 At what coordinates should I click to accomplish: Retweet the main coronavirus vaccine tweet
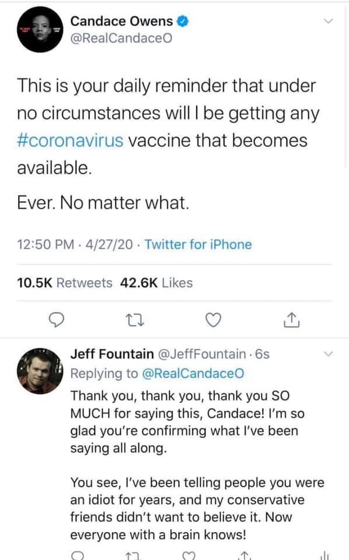click(x=136, y=320)
